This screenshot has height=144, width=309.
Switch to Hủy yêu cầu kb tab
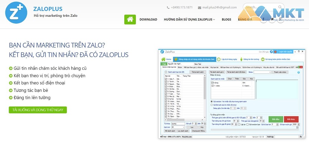pyautogui.click(x=269, y=67)
